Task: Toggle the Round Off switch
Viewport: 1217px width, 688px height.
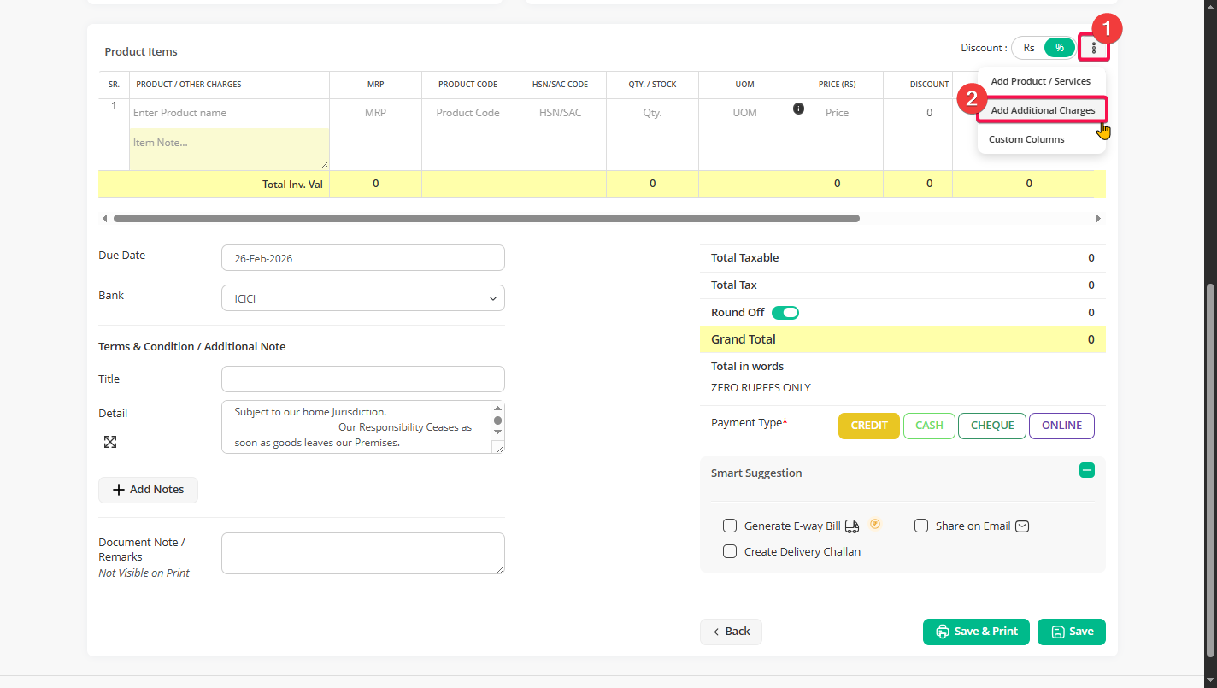Action: coord(785,313)
